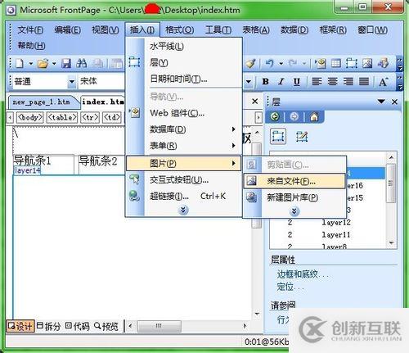Image resolution: width=409 pixels, height=353 pixels.
Task: Click the horizontal scrollbar thumb
Action: [x=159, y=326]
